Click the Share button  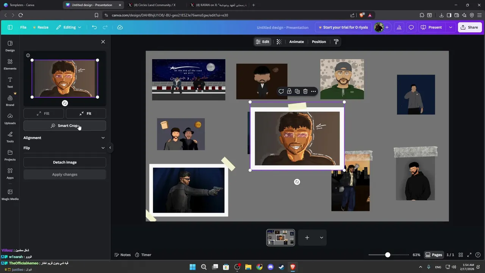point(469,27)
